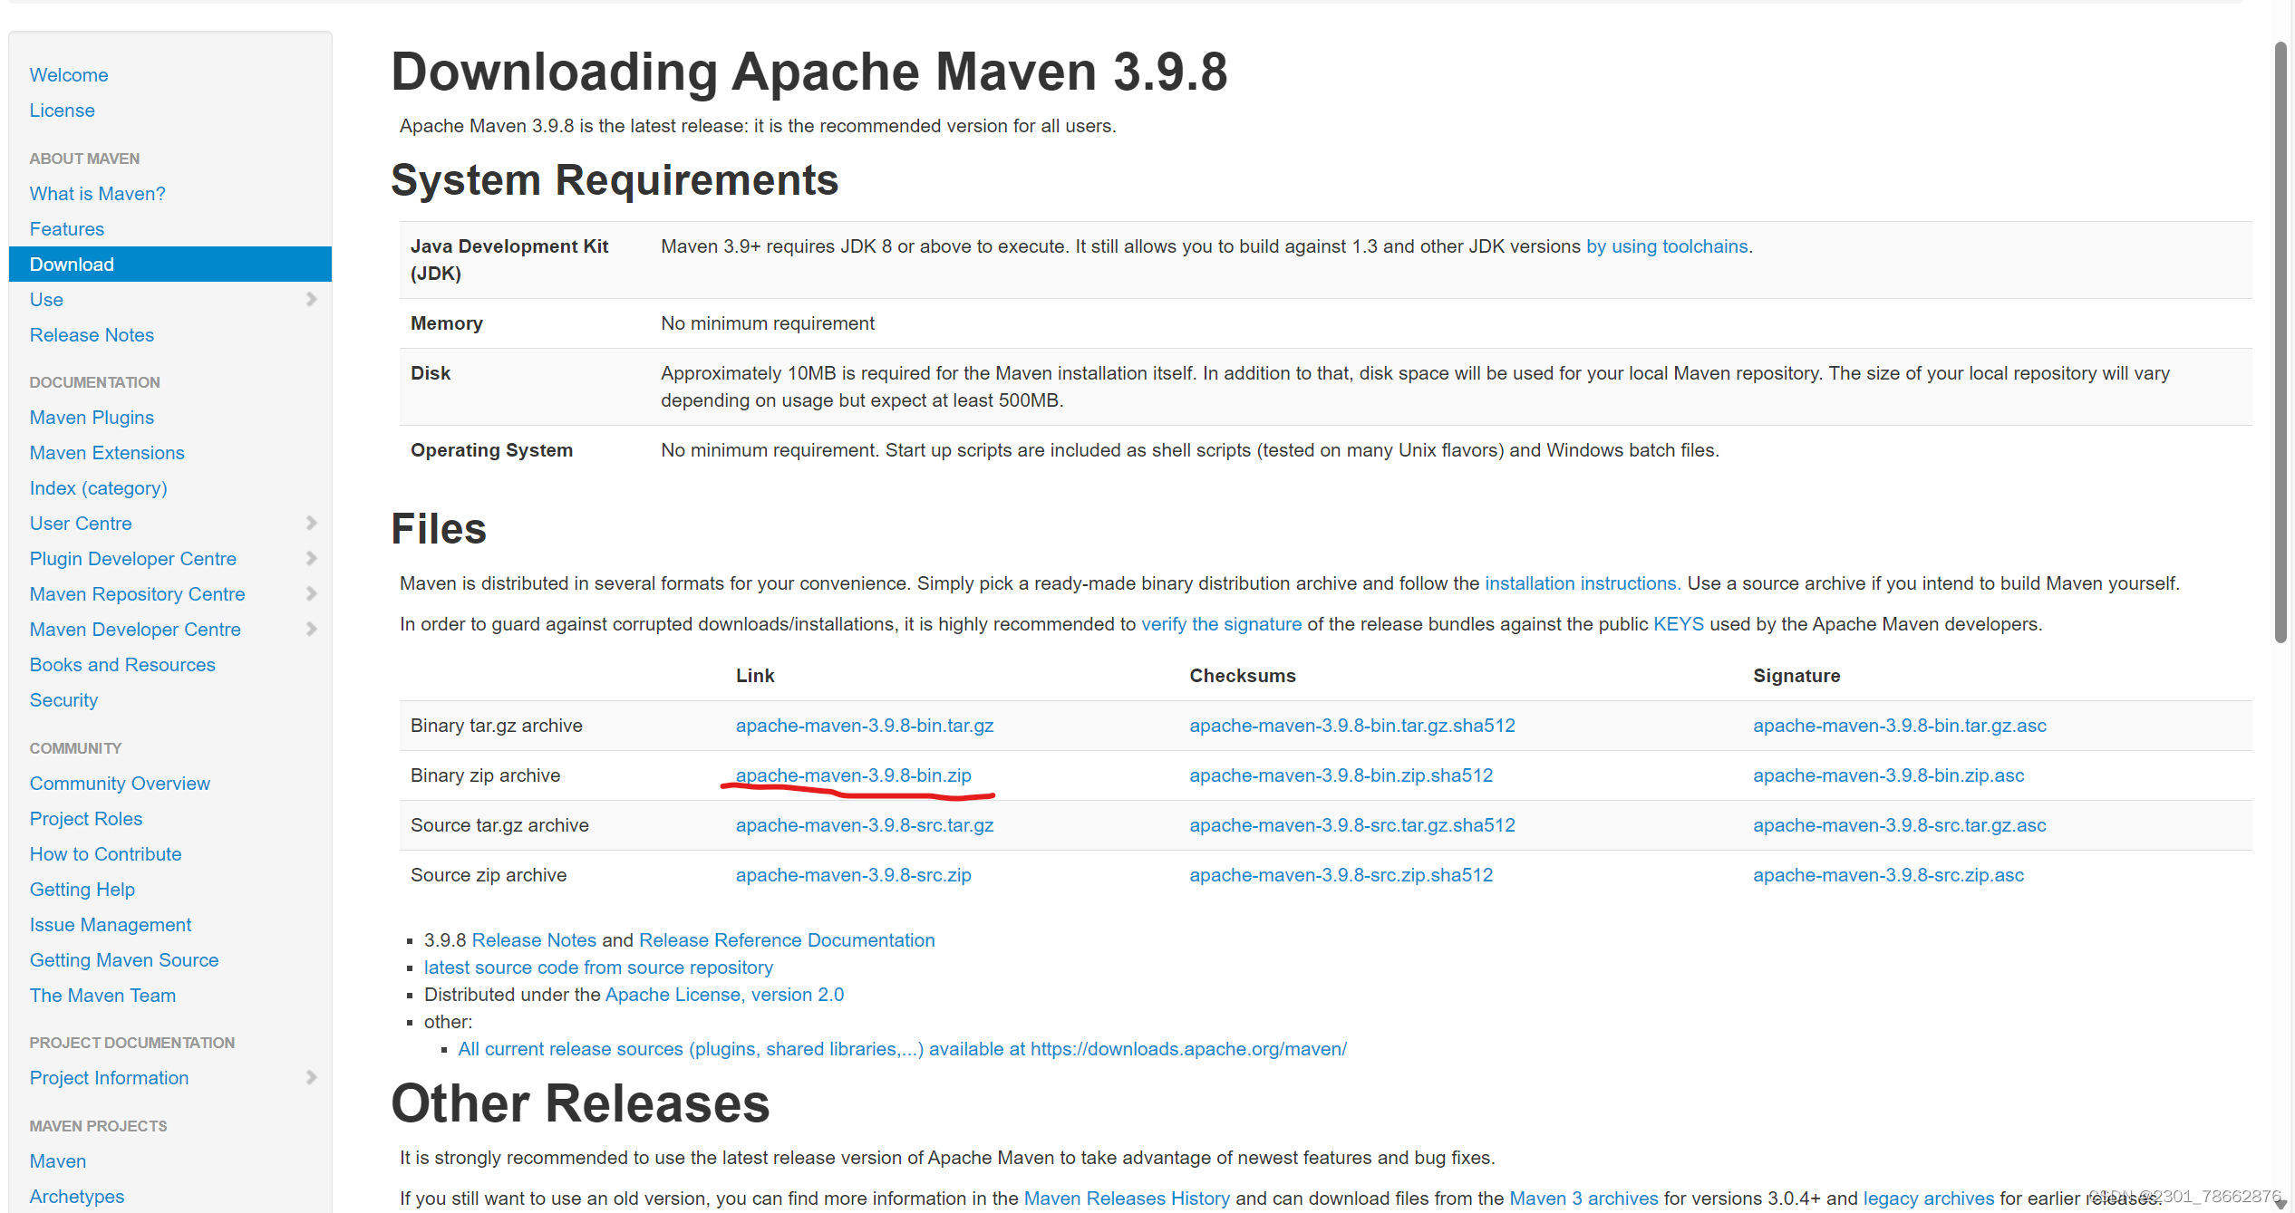Open the Archetypes project link
The height and width of the screenshot is (1213, 2295).
[x=77, y=1197]
